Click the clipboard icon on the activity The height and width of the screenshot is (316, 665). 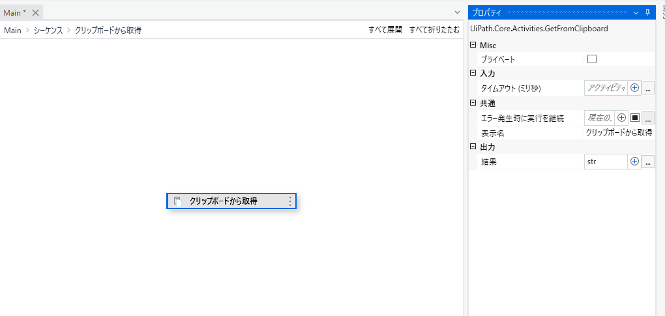point(178,201)
